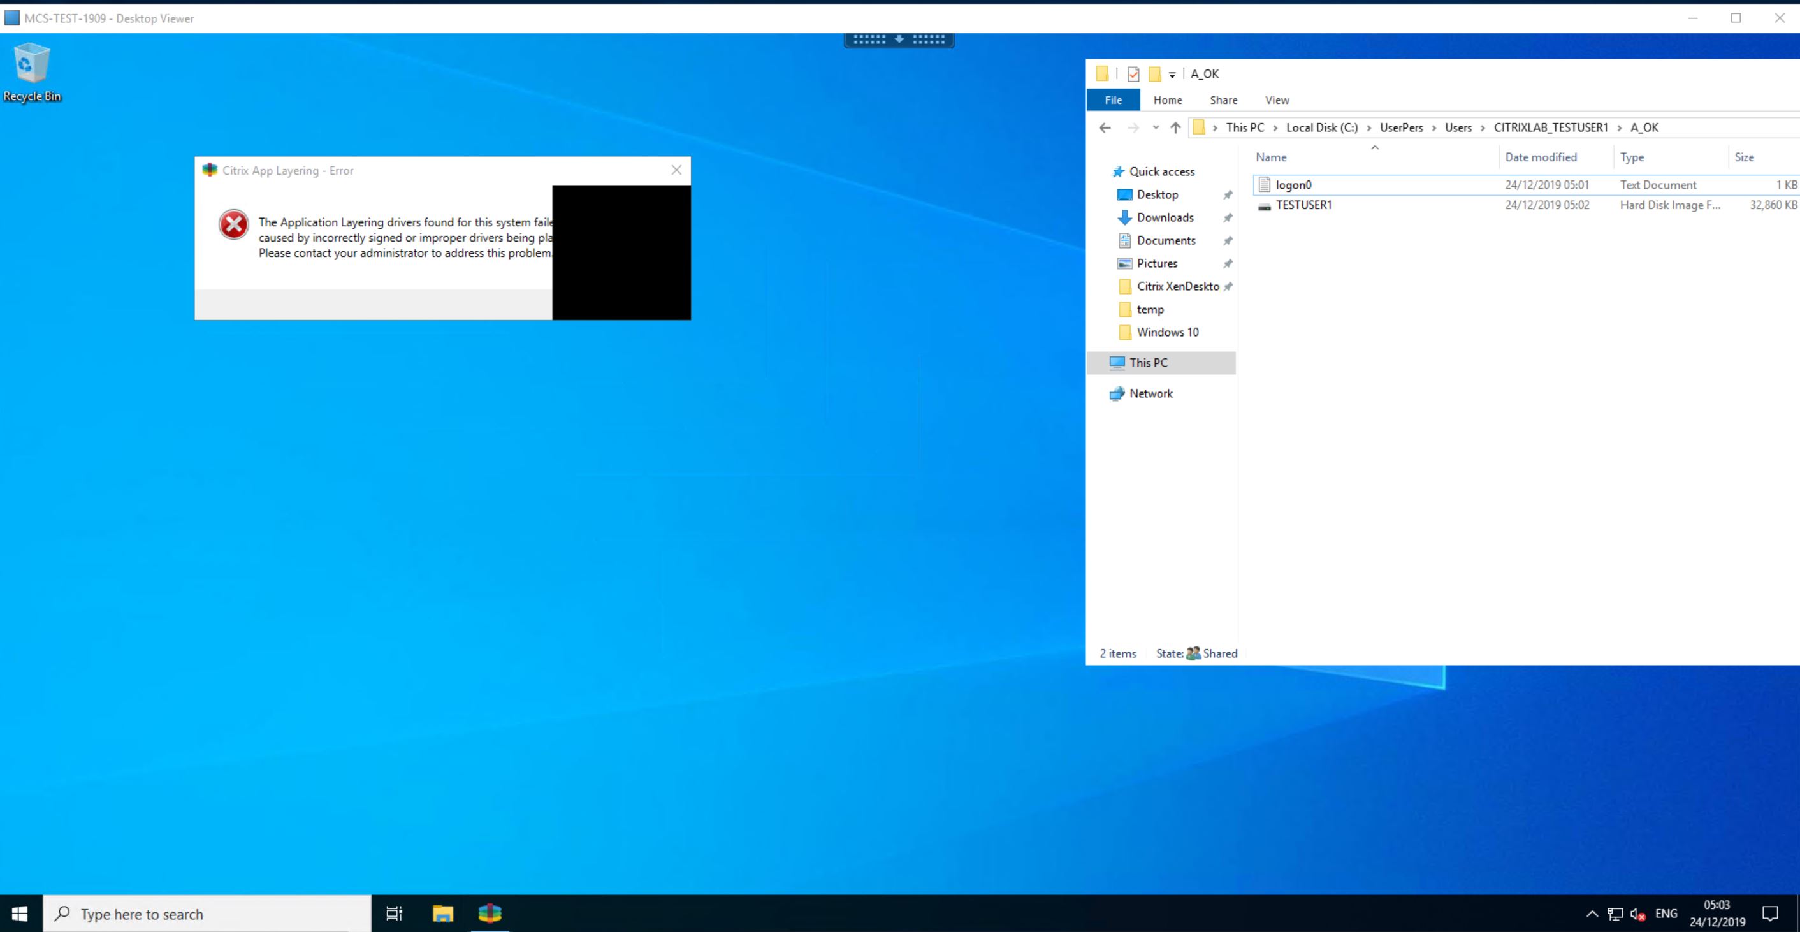1800x932 pixels.
Task: Click ENG language indicator
Action: pyautogui.click(x=1666, y=914)
